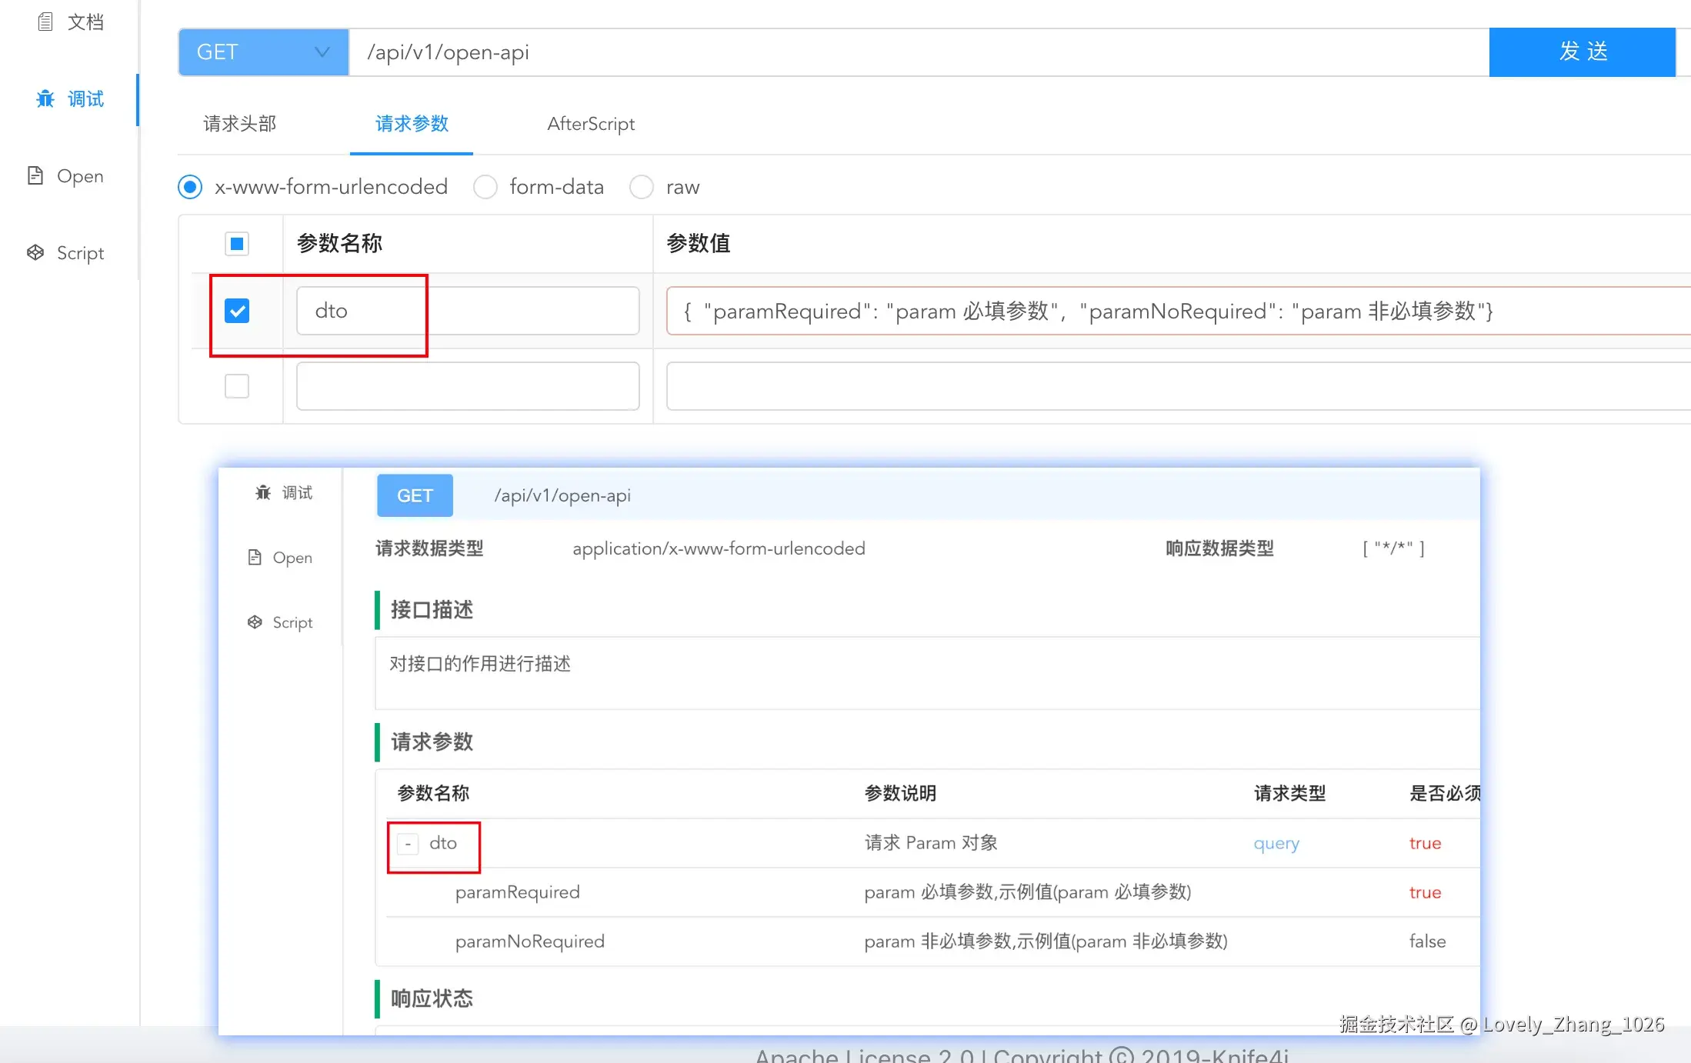
Task: Check the empty second row checkbox
Action: [237, 386]
